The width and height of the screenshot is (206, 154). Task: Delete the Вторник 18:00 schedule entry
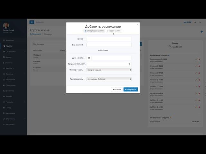coord(199,66)
